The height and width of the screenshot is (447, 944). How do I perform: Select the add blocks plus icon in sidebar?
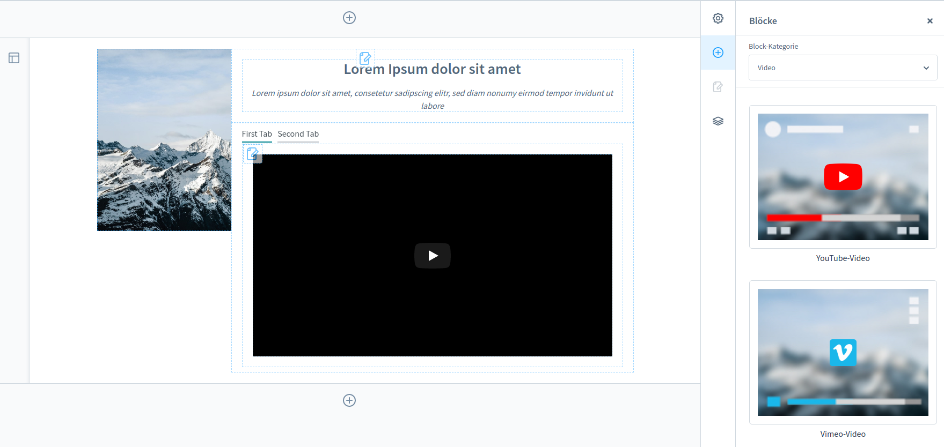click(718, 53)
